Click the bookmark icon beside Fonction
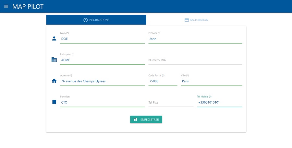 (x=54, y=102)
